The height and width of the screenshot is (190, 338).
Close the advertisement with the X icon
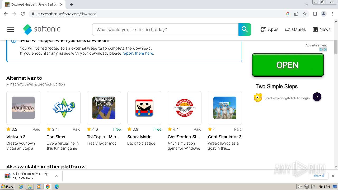pos(325,49)
